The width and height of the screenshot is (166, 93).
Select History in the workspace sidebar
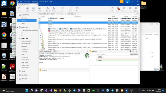(26, 21)
